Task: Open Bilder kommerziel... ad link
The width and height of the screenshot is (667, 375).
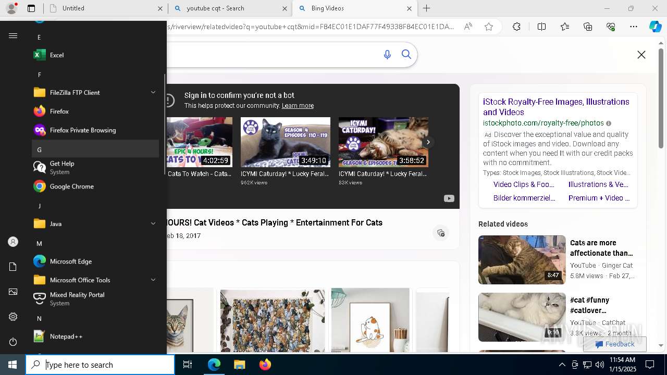Action: [x=524, y=198]
